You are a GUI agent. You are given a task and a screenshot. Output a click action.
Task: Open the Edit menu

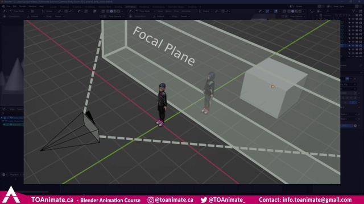click(15, 6)
